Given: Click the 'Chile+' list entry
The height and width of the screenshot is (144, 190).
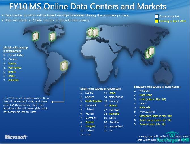Looking at the screenshot, I should pyautogui.click(x=12, y=76).
